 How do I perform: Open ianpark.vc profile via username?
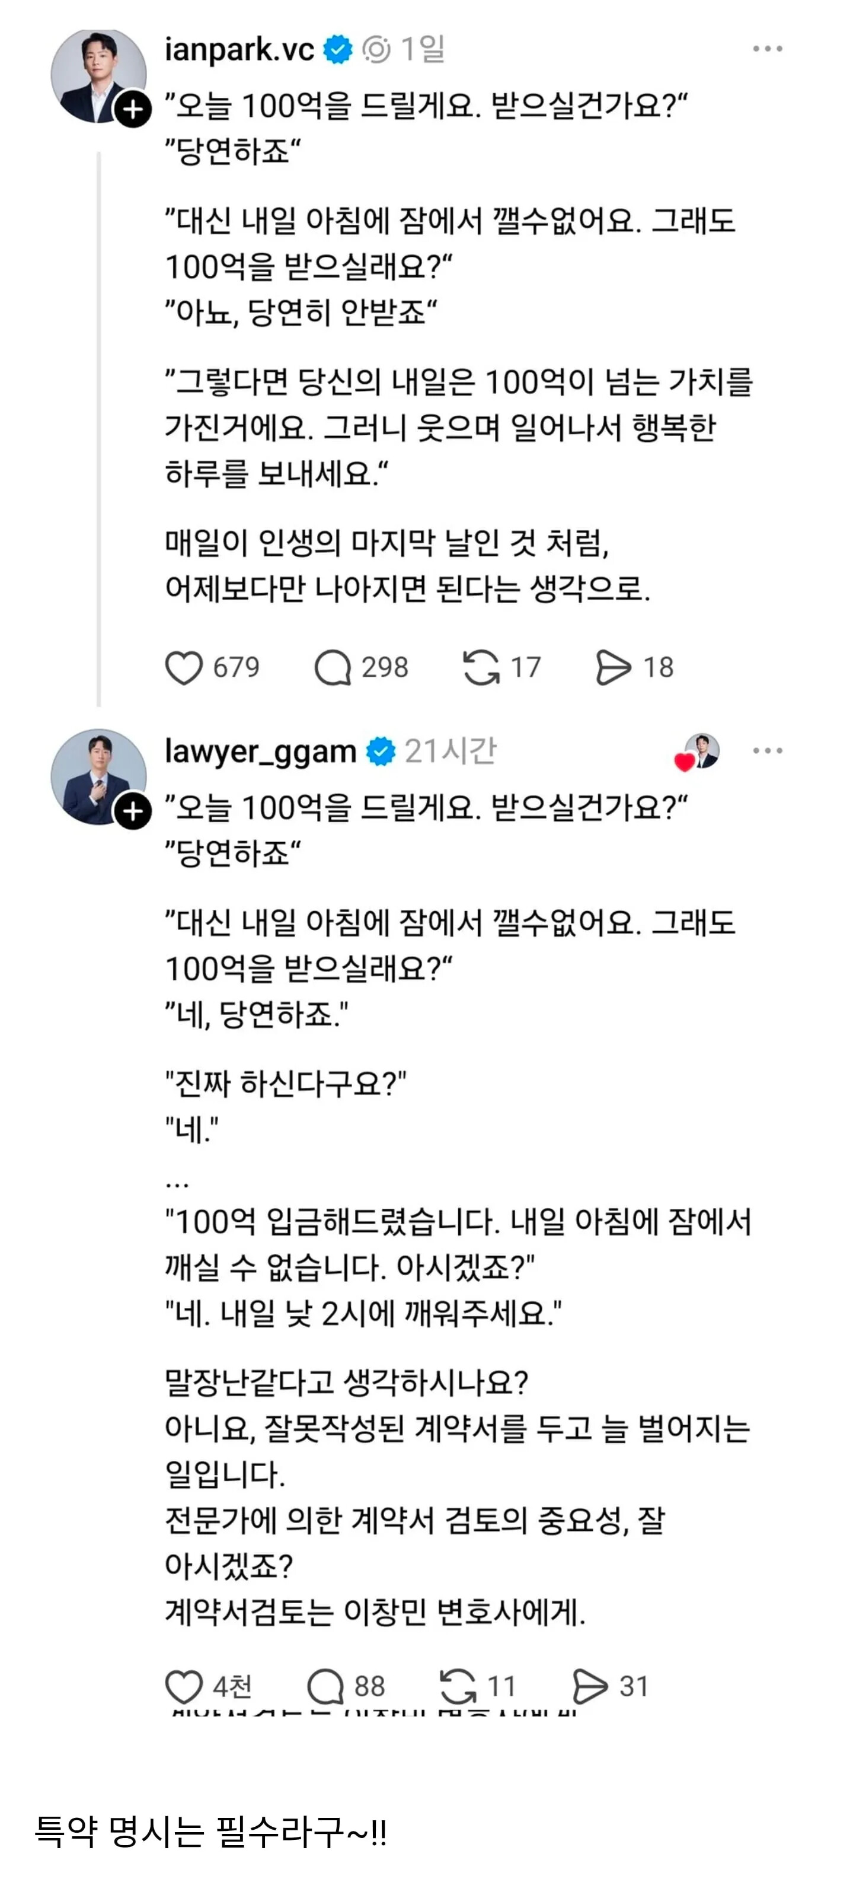pyautogui.click(x=239, y=49)
